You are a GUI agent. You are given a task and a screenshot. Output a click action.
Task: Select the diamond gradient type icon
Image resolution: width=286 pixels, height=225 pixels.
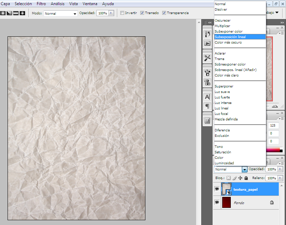point(22,13)
